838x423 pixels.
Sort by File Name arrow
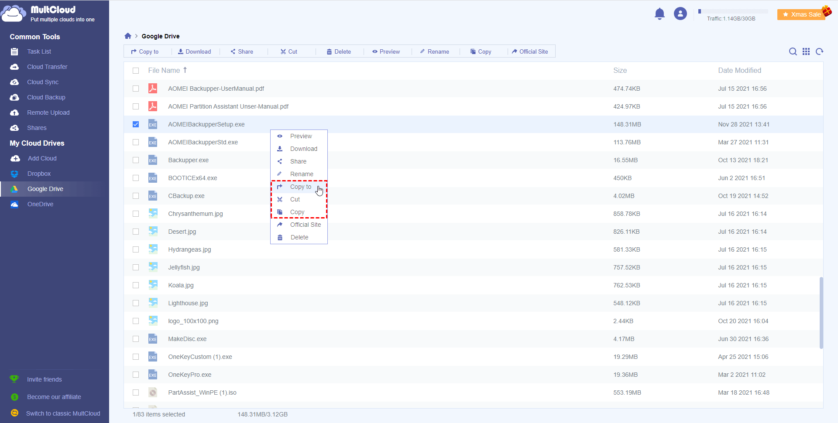(x=185, y=70)
